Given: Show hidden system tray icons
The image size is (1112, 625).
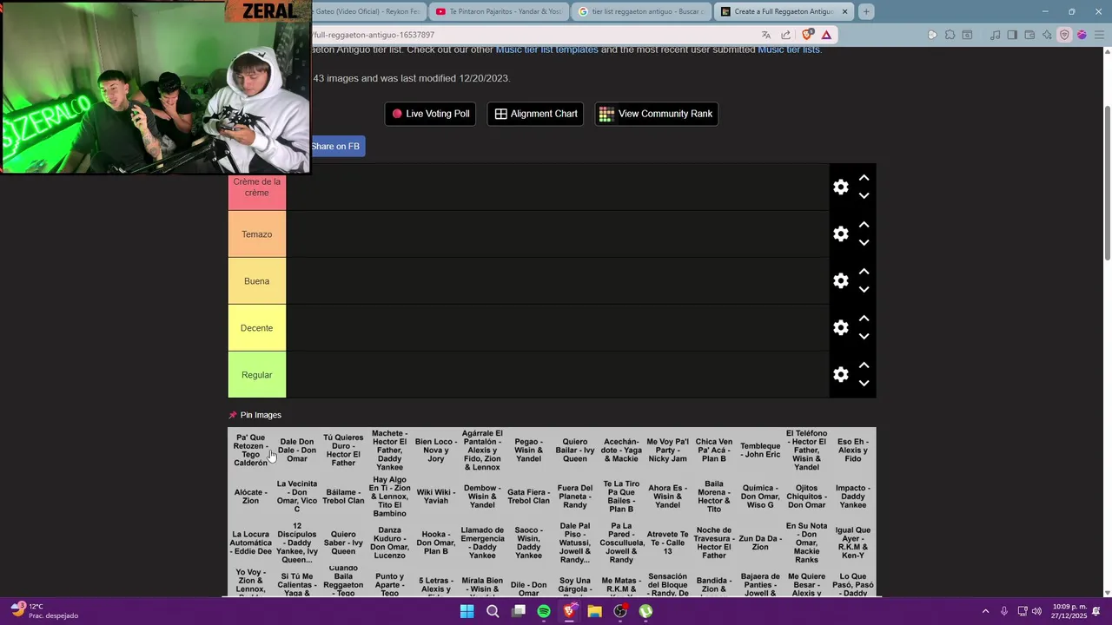Looking at the screenshot, I should pos(985,611).
